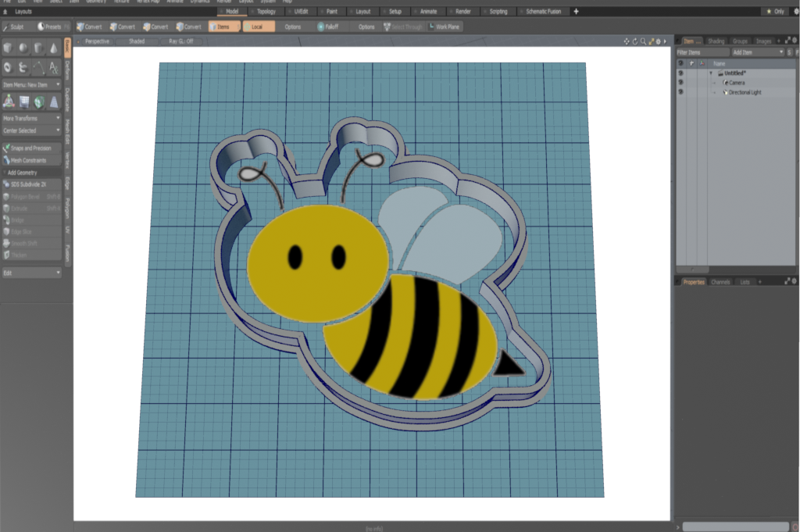
Task: Select the Sphere primitive tool
Action: (x=23, y=48)
